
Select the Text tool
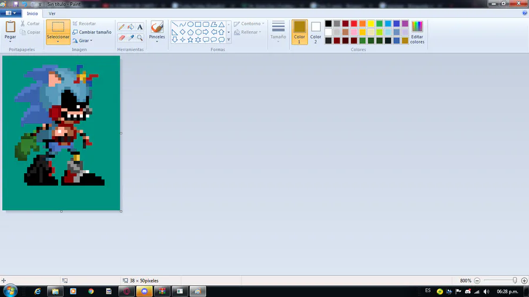140,27
